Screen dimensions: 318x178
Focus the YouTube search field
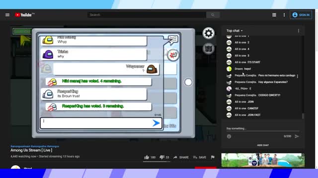click(x=147, y=15)
